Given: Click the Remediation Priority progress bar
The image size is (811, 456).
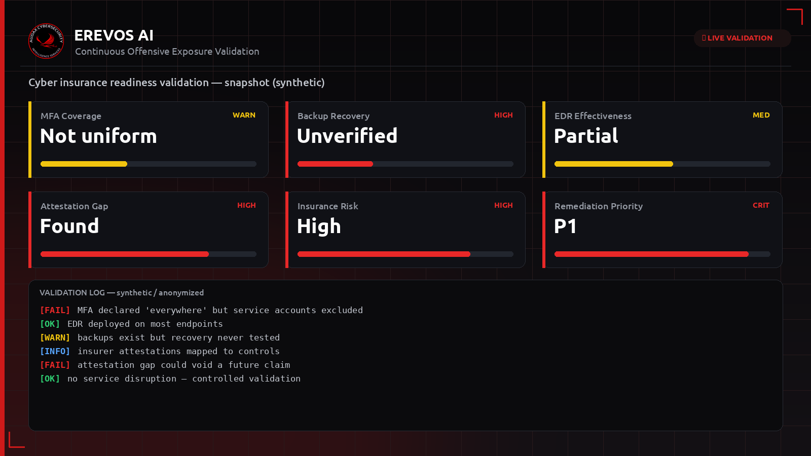Looking at the screenshot, I should coord(662,254).
